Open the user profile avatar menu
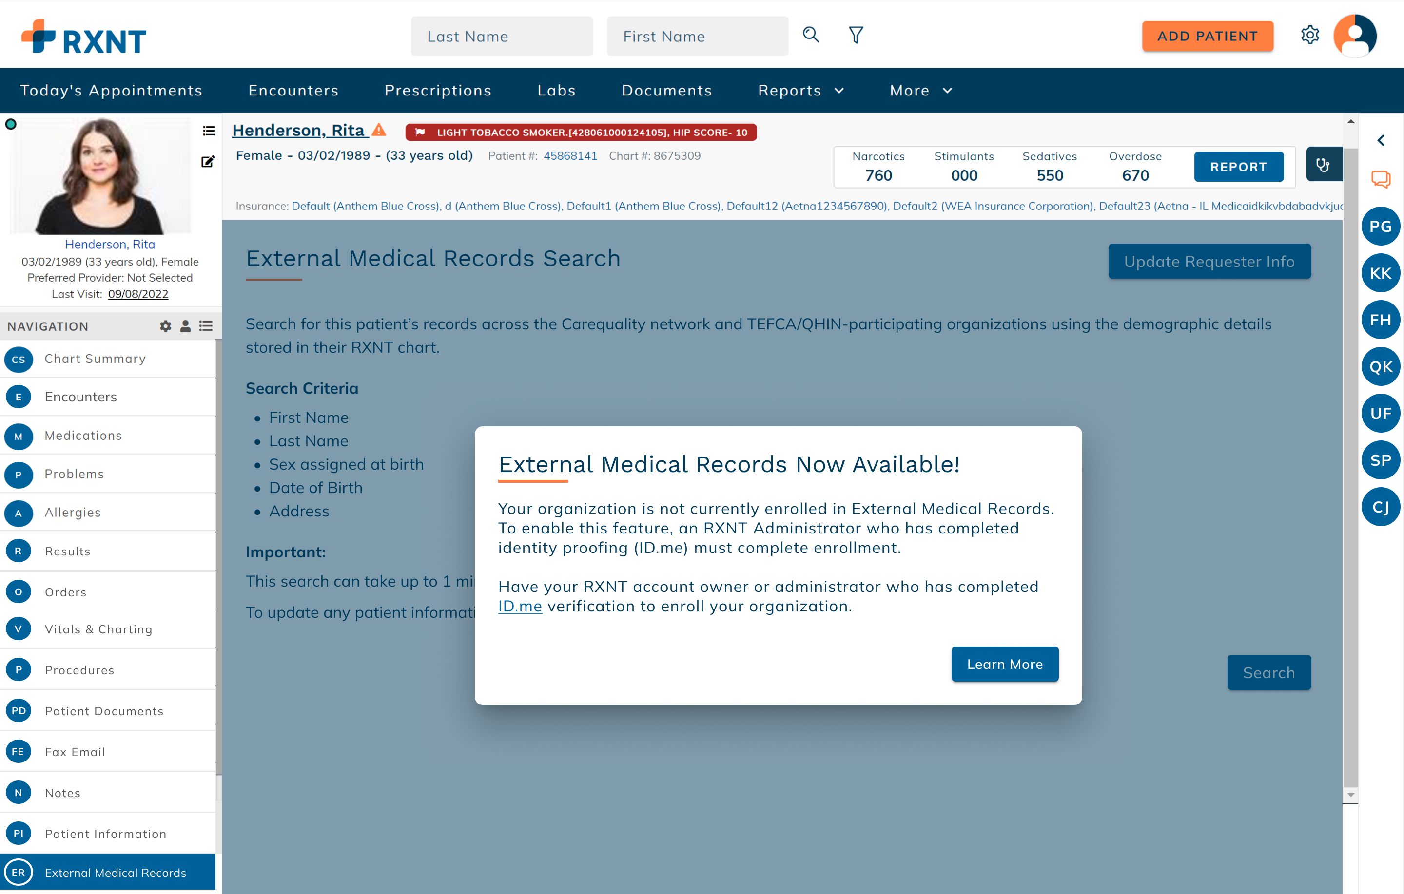Image resolution: width=1404 pixels, height=894 pixels. (x=1355, y=36)
